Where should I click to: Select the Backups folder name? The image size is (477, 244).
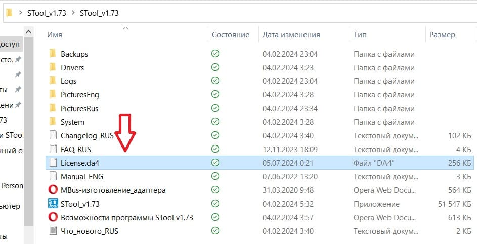[x=74, y=54]
